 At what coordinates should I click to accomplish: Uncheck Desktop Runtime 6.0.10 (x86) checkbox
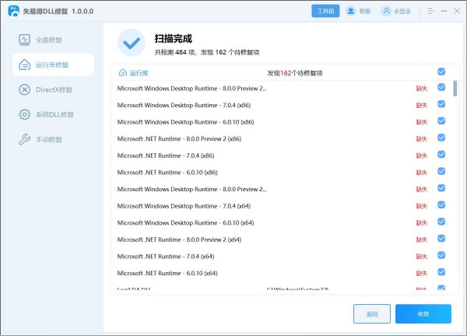point(441,121)
